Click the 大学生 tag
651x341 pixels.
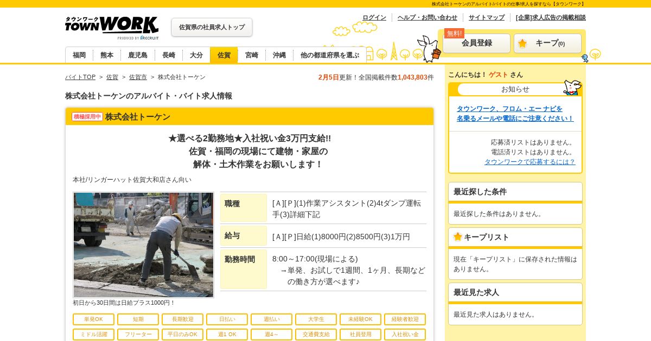click(x=316, y=319)
